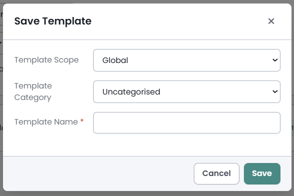Image resolution: width=294 pixels, height=196 pixels.
Task: Click the empty space below Template Name
Action: point(147,145)
